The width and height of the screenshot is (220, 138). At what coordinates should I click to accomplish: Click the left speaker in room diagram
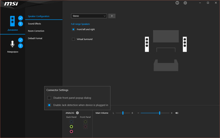point(147,44)
